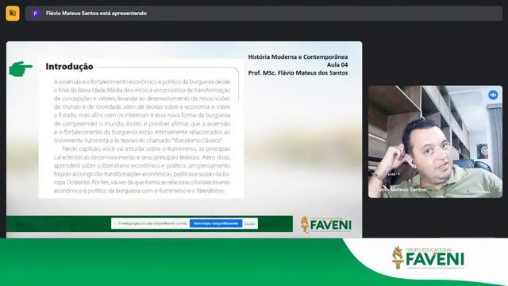This screenshot has height=286, width=508.
Task: Click the FAVENI logo inside the slide
Action: point(326,224)
